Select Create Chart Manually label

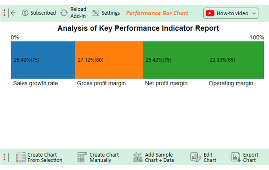[104, 157]
